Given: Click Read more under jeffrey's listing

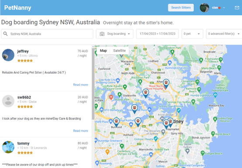Looking at the screenshot, I should pyautogui.click(x=80, y=85).
